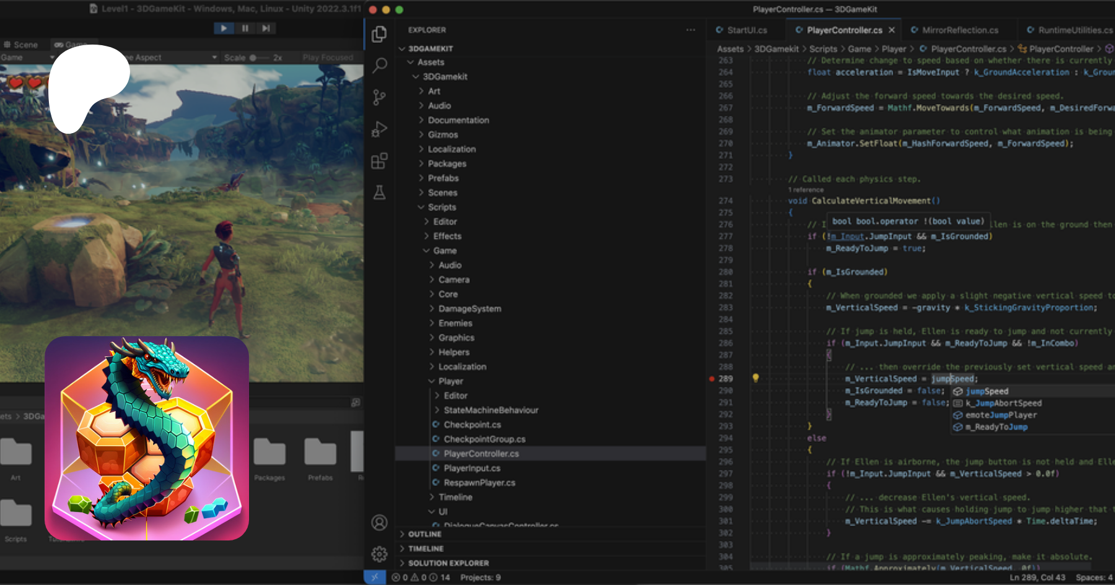Expand the OUTLINE section

click(425, 534)
